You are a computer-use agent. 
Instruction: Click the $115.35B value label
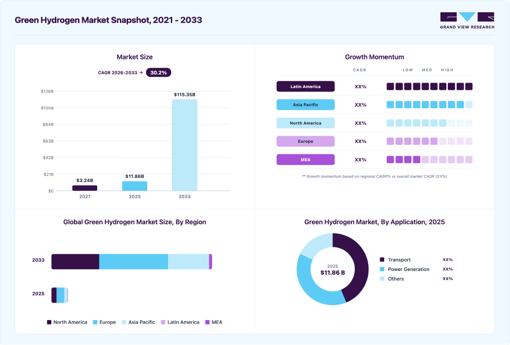[184, 94]
